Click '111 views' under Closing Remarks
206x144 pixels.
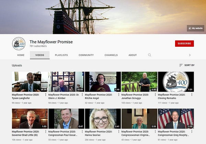pos(162,103)
